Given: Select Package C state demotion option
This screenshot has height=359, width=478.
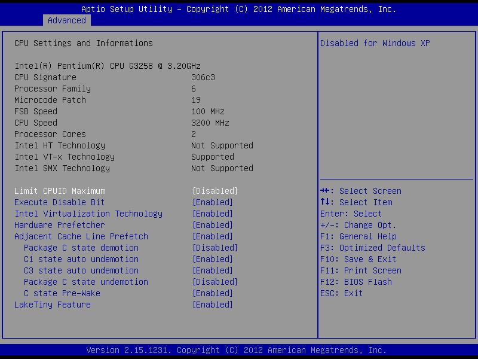Looking at the screenshot, I should (81, 248).
